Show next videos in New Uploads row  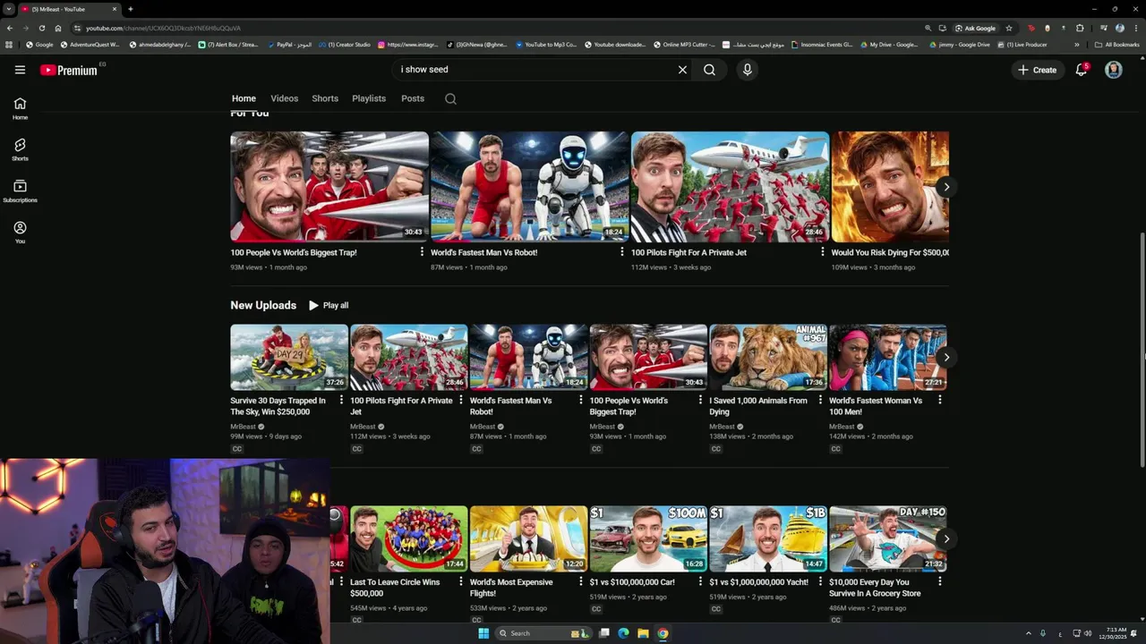click(946, 358)
